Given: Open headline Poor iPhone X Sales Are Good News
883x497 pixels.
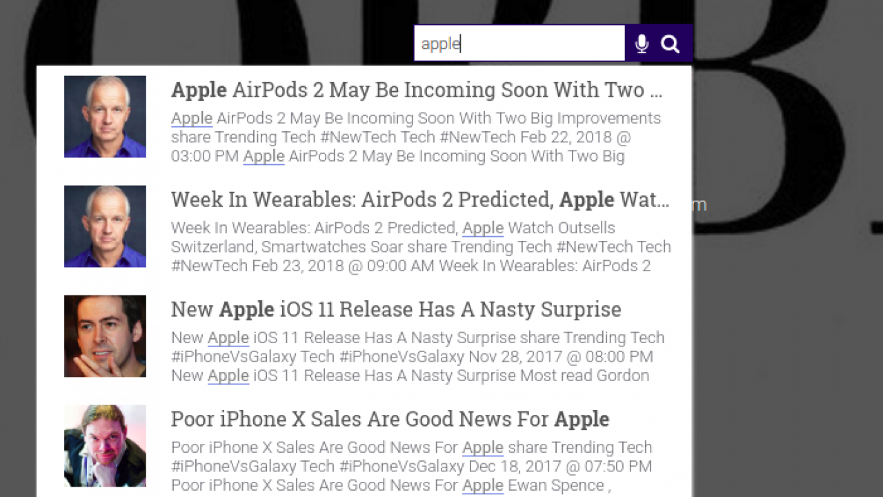Looking at the screenshot, I should click(390, 419).
